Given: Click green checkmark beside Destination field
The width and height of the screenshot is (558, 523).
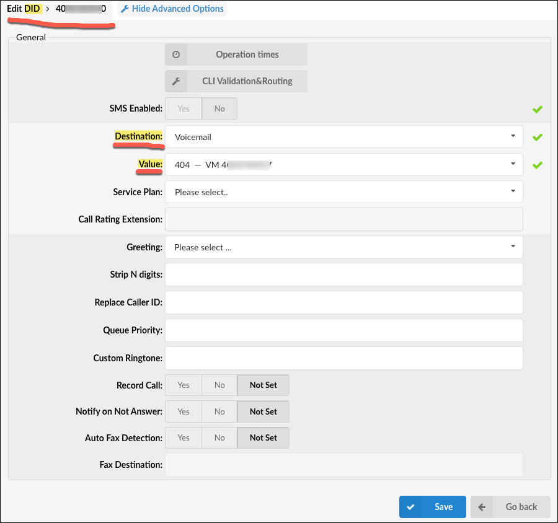Looking at the screenshot, I should click(x=537, y=137).
